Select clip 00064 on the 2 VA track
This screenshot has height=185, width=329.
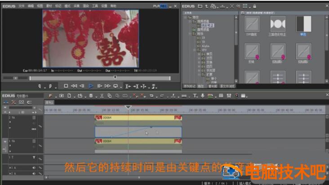click(x=138, y=118)
